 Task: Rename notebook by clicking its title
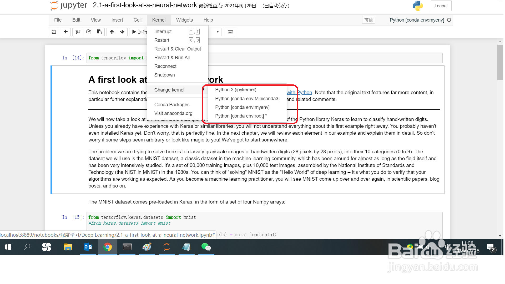[x=145, y=5]
